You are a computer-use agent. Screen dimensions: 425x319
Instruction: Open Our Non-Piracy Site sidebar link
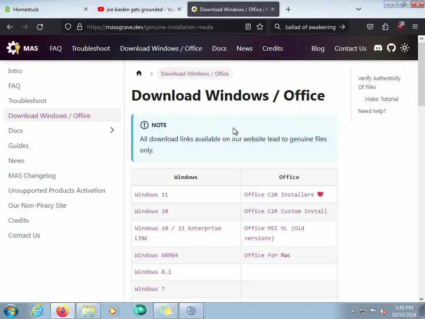point(37,205)
